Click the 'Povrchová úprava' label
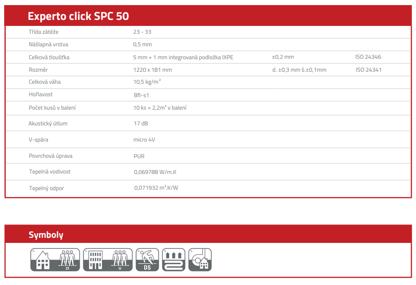This screenshot has height=285, width=416. point(51,156)
